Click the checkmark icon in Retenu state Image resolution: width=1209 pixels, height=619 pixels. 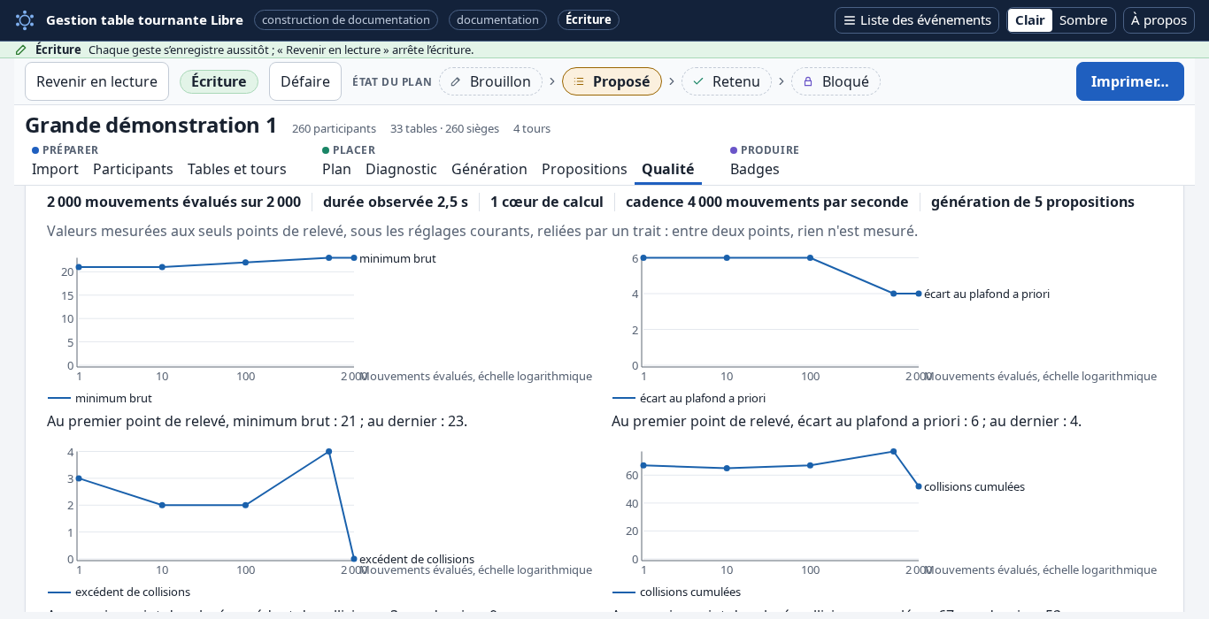coord(698,81)
